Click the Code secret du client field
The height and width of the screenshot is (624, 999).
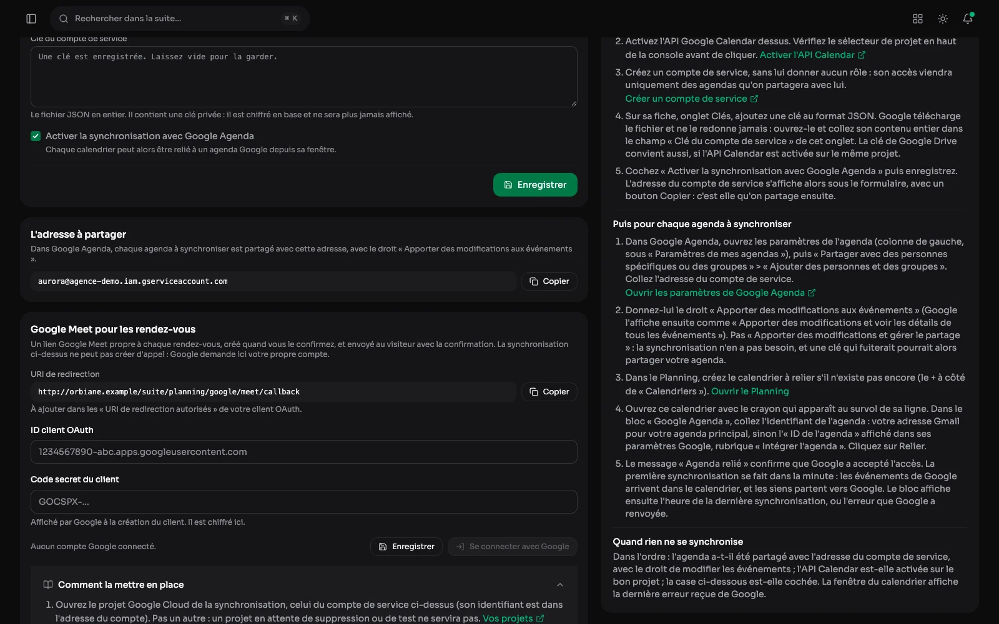pos(304,502)
